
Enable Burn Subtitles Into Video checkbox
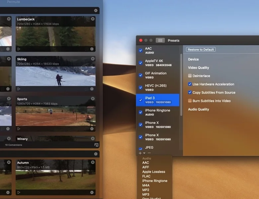190,101
